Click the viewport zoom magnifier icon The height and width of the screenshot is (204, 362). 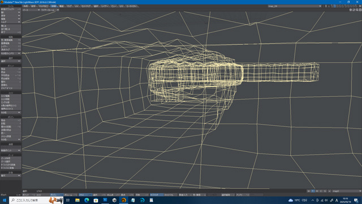(357, 10)
